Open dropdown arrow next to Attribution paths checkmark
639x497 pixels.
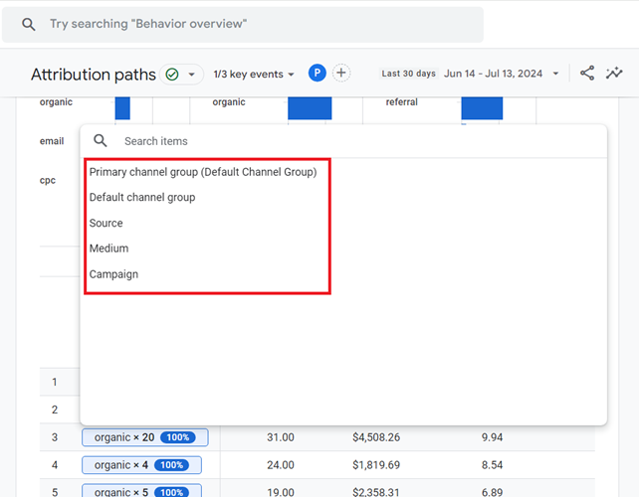point(191,75)
